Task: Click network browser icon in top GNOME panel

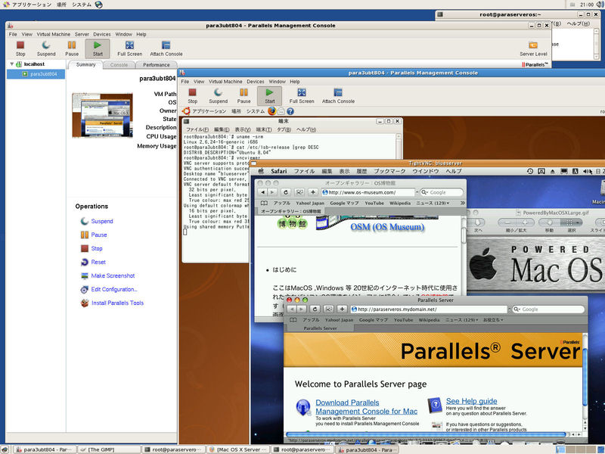Action: pyautogui.click(x=99, y=5)
